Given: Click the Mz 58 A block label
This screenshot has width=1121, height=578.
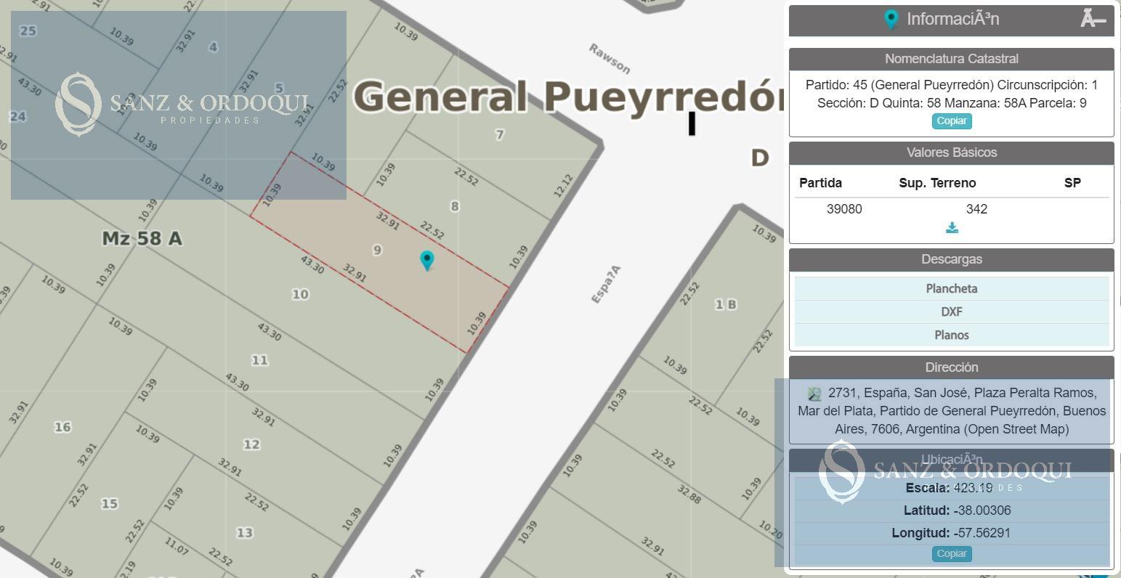Looking at the screenshot, I should pyautogui.click(x=142, y=238).
